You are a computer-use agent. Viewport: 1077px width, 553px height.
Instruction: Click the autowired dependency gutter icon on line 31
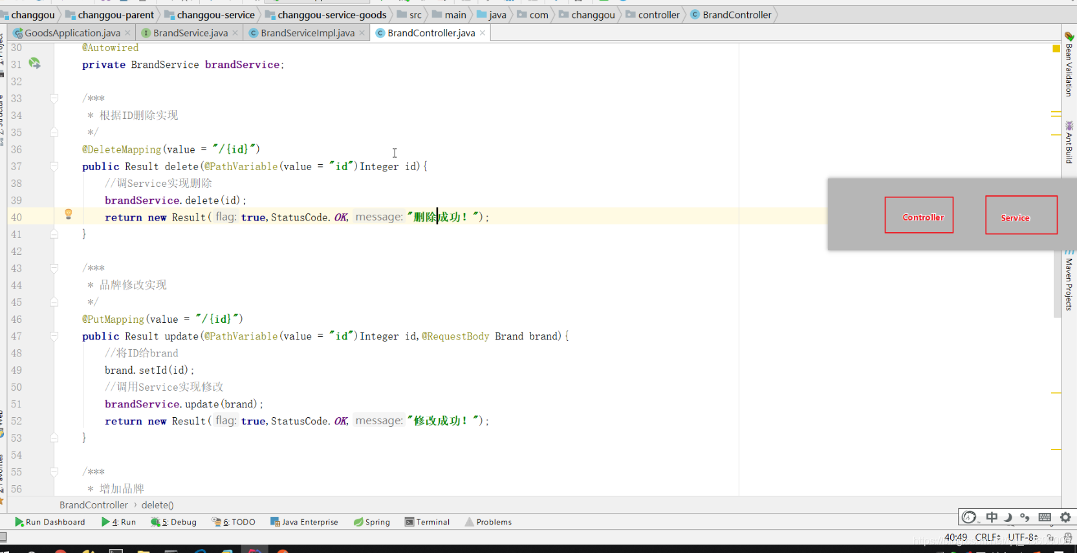[34, 63]
